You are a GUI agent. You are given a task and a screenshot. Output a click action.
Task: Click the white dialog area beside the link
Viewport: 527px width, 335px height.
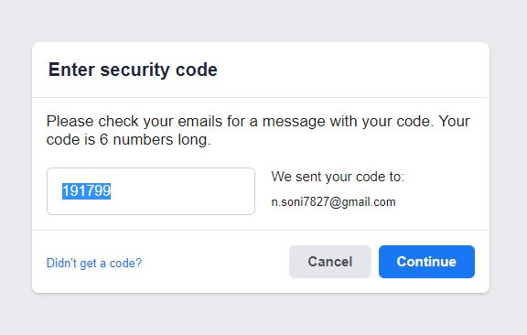tap(215, 263)
